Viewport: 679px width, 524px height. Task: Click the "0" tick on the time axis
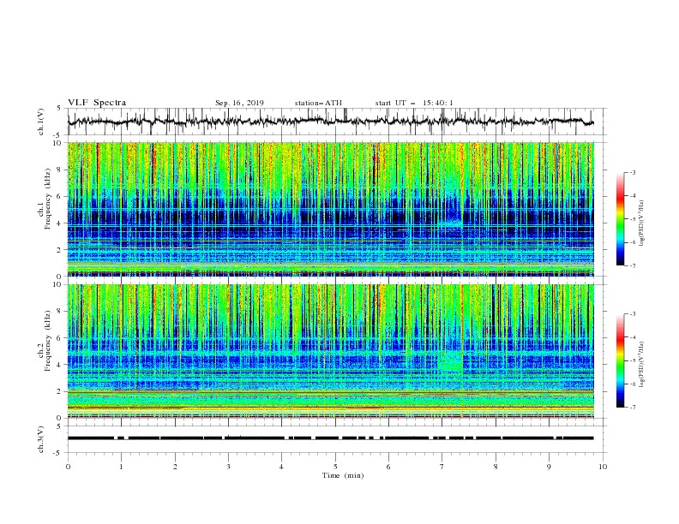point(68,467)
